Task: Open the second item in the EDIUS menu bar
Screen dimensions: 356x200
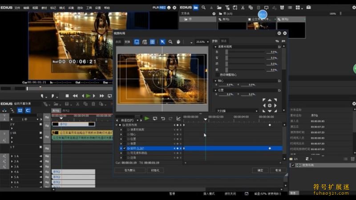Action: [x=26, y=8]
